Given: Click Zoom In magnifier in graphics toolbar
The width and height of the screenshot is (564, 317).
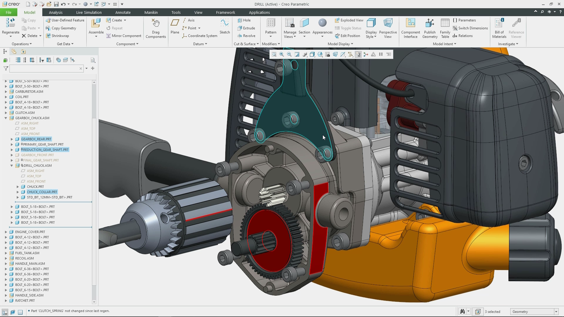Looking at the screenshot, I should pos(282,54).
